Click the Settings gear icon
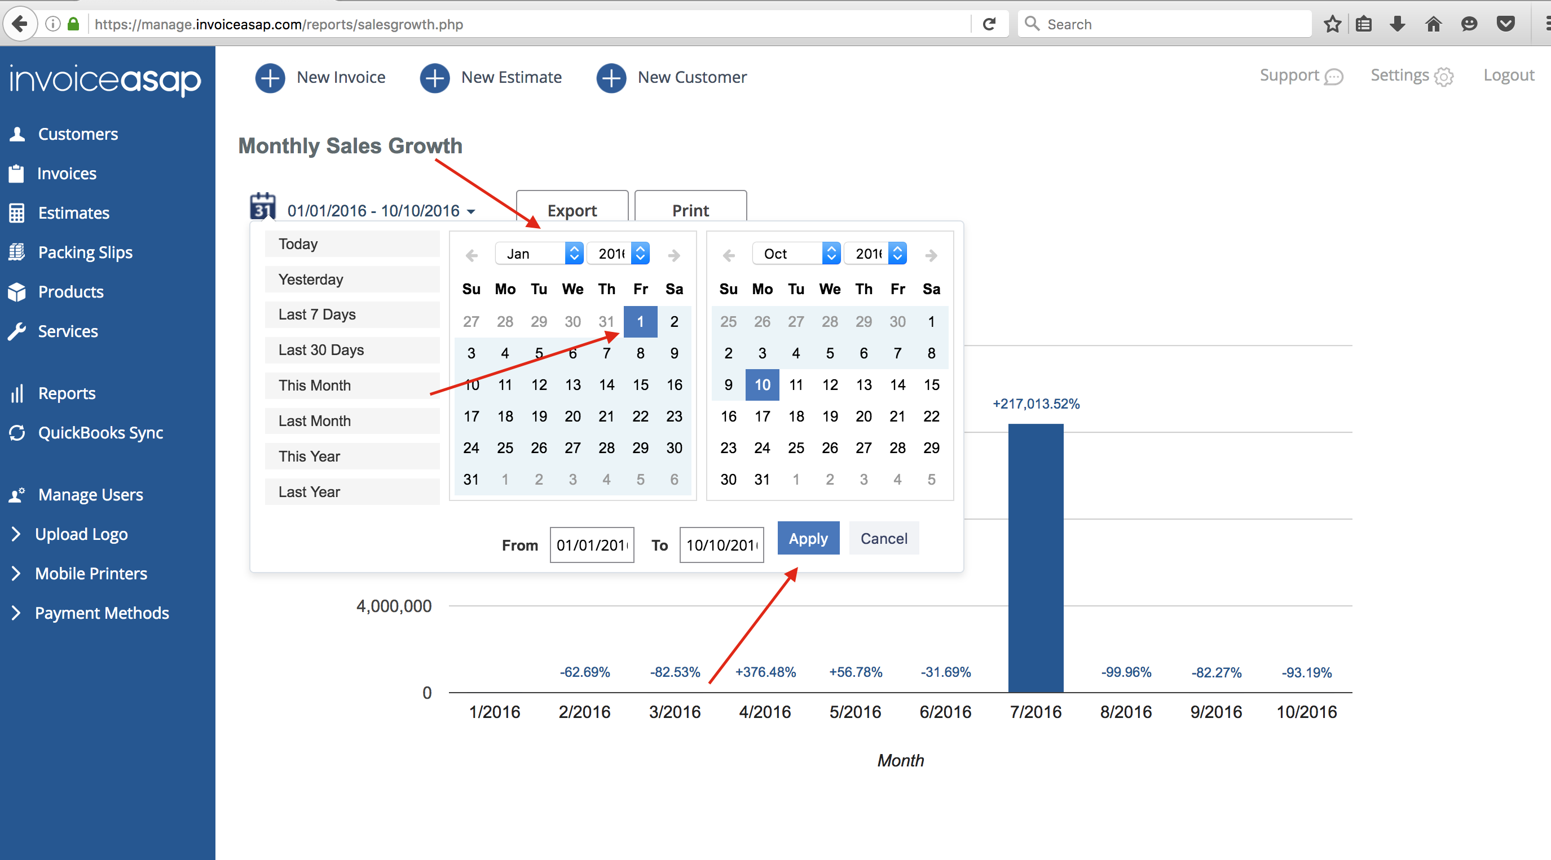The height and width of the screenshot is (860, 1551). point(1444,77)
